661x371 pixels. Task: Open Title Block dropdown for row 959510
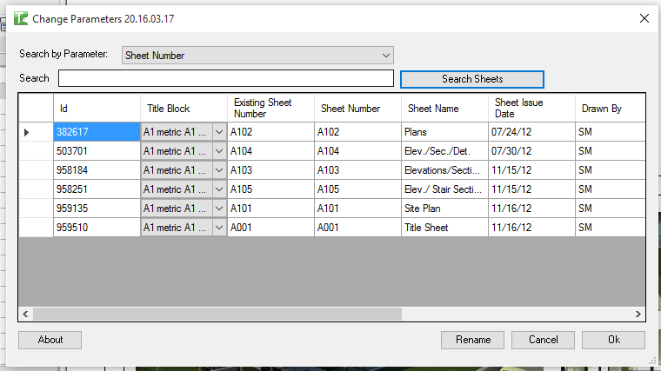(219, 228)
